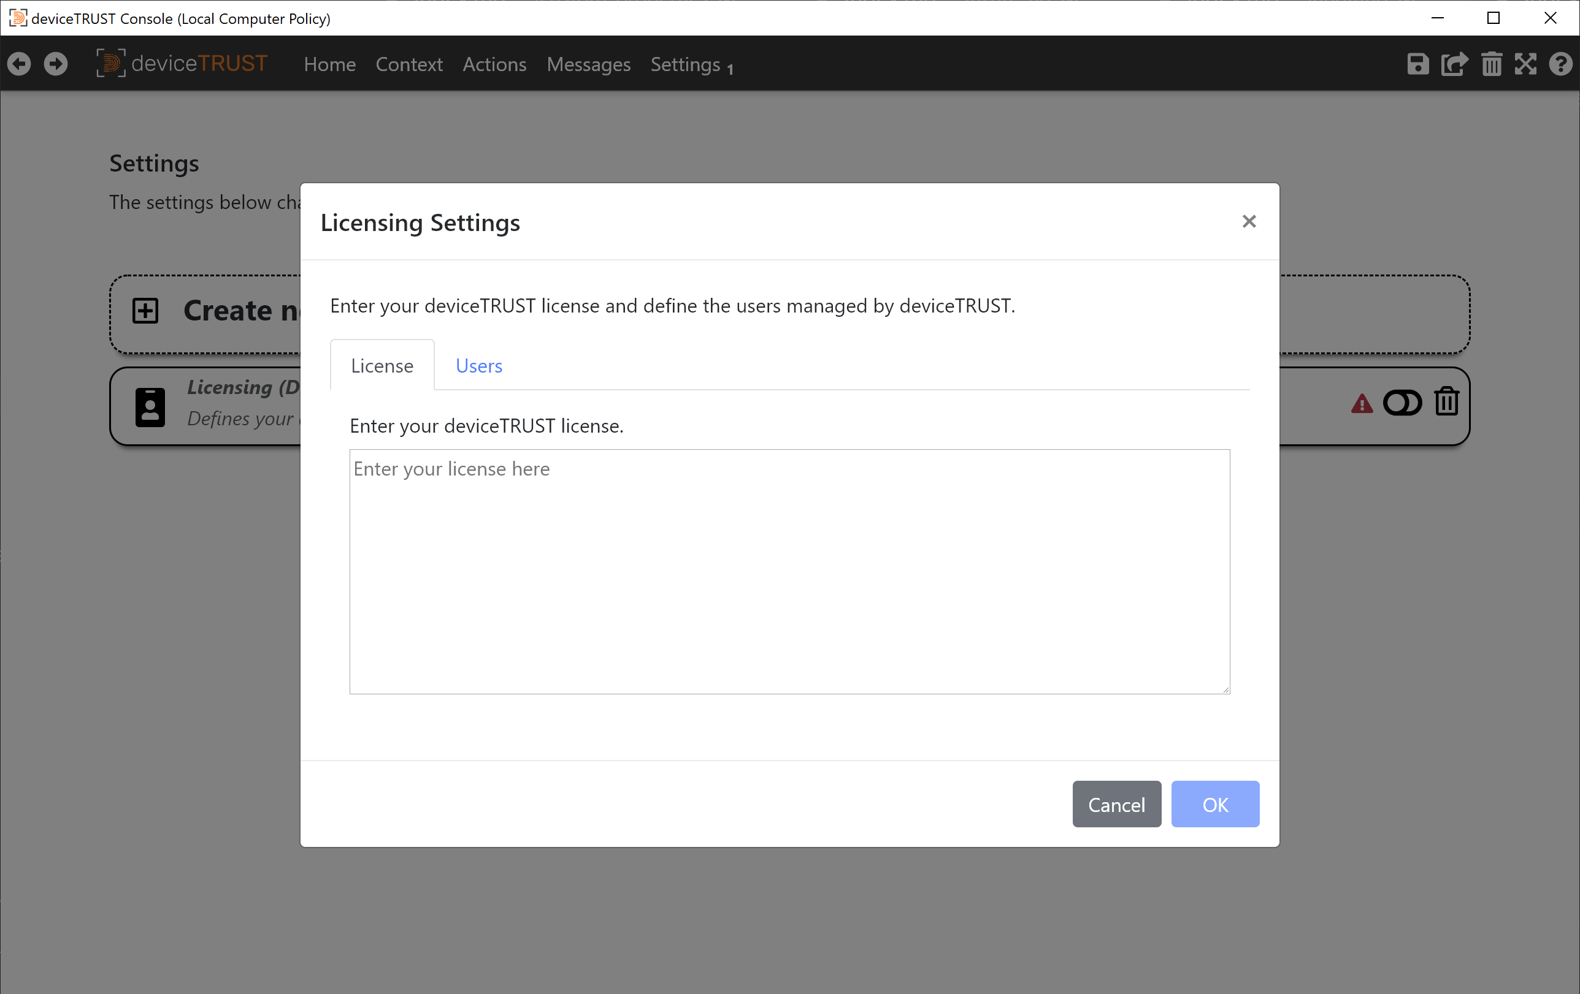Open help via the question mark icon
Viewport: 1580px width, 994px height.
1561,64
